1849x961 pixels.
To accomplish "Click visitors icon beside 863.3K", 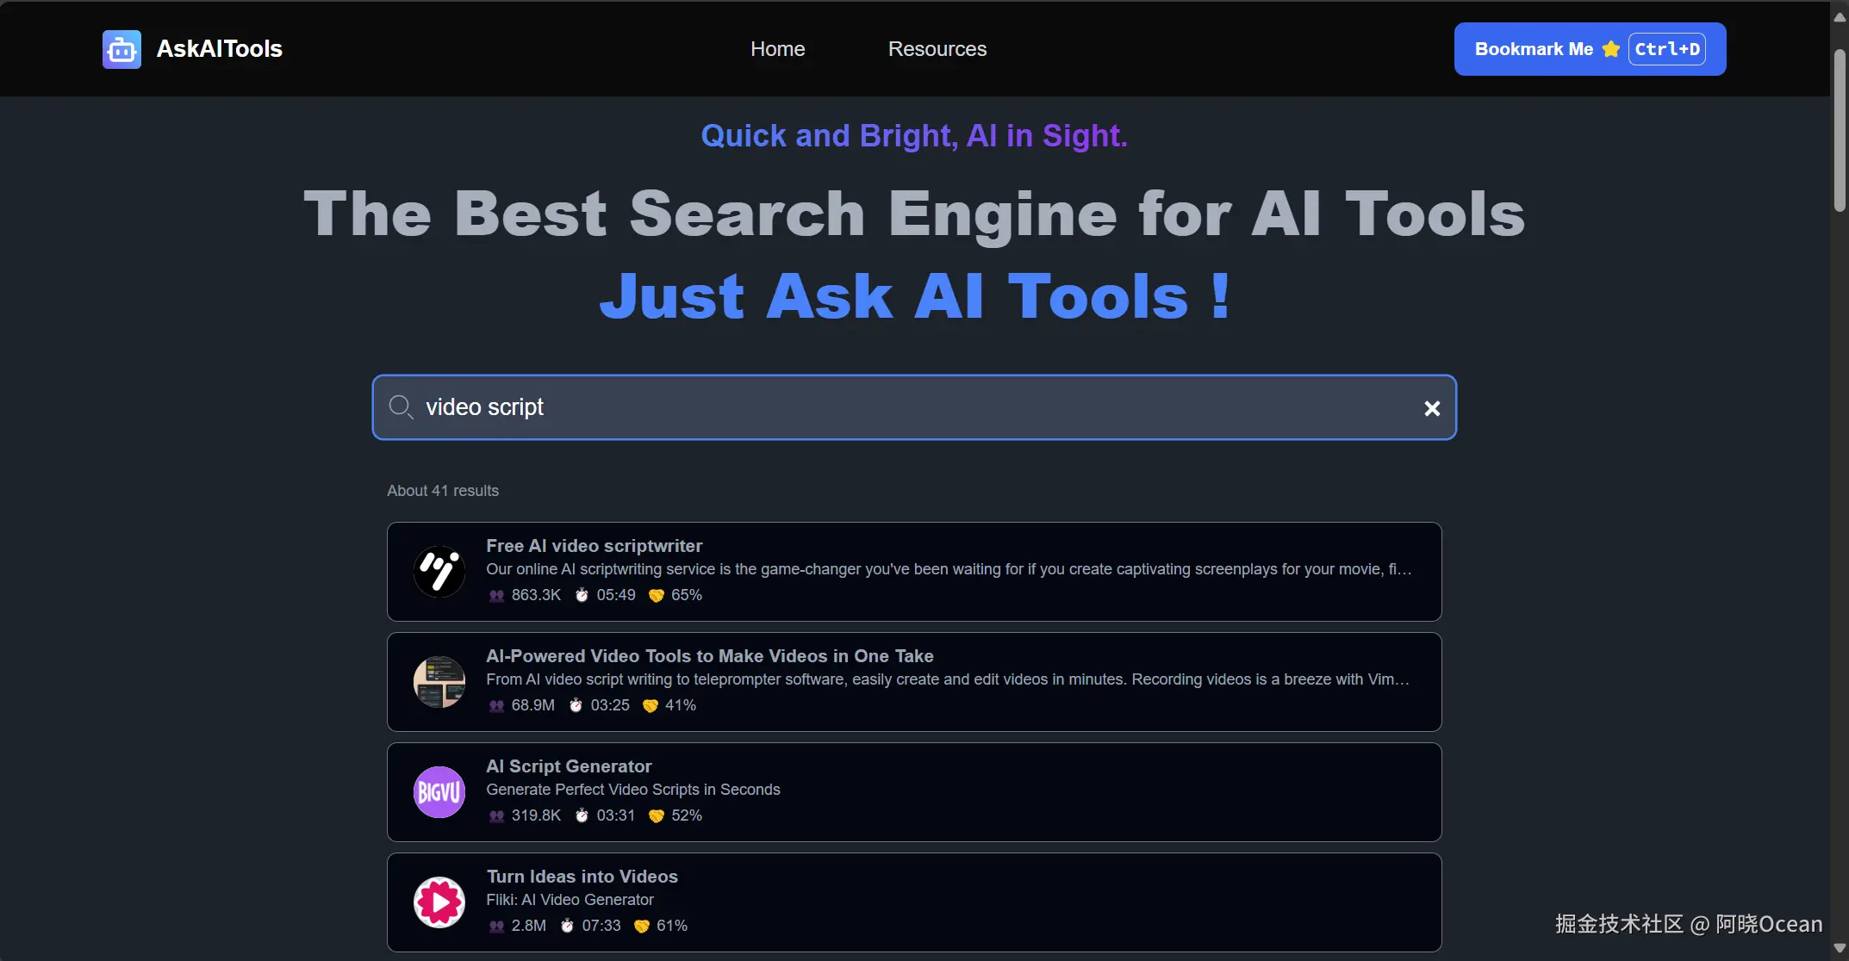I will click(x=496, y=595).
